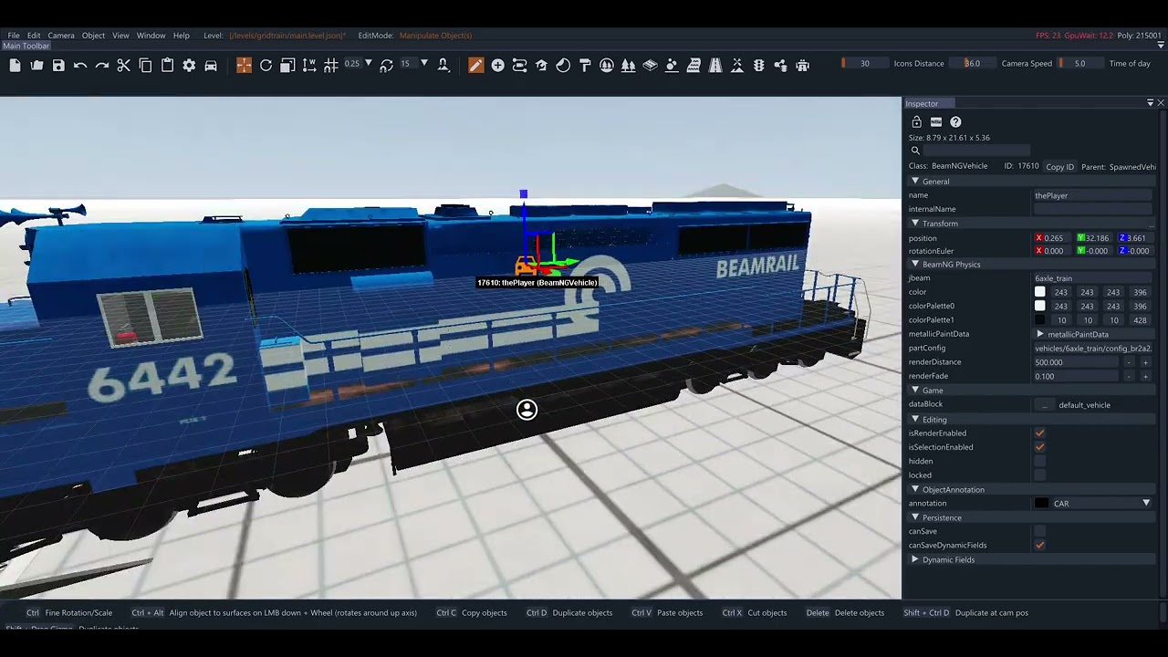Open level folder icon in toolbar
1168x657 pixels.
click(36, 65)
